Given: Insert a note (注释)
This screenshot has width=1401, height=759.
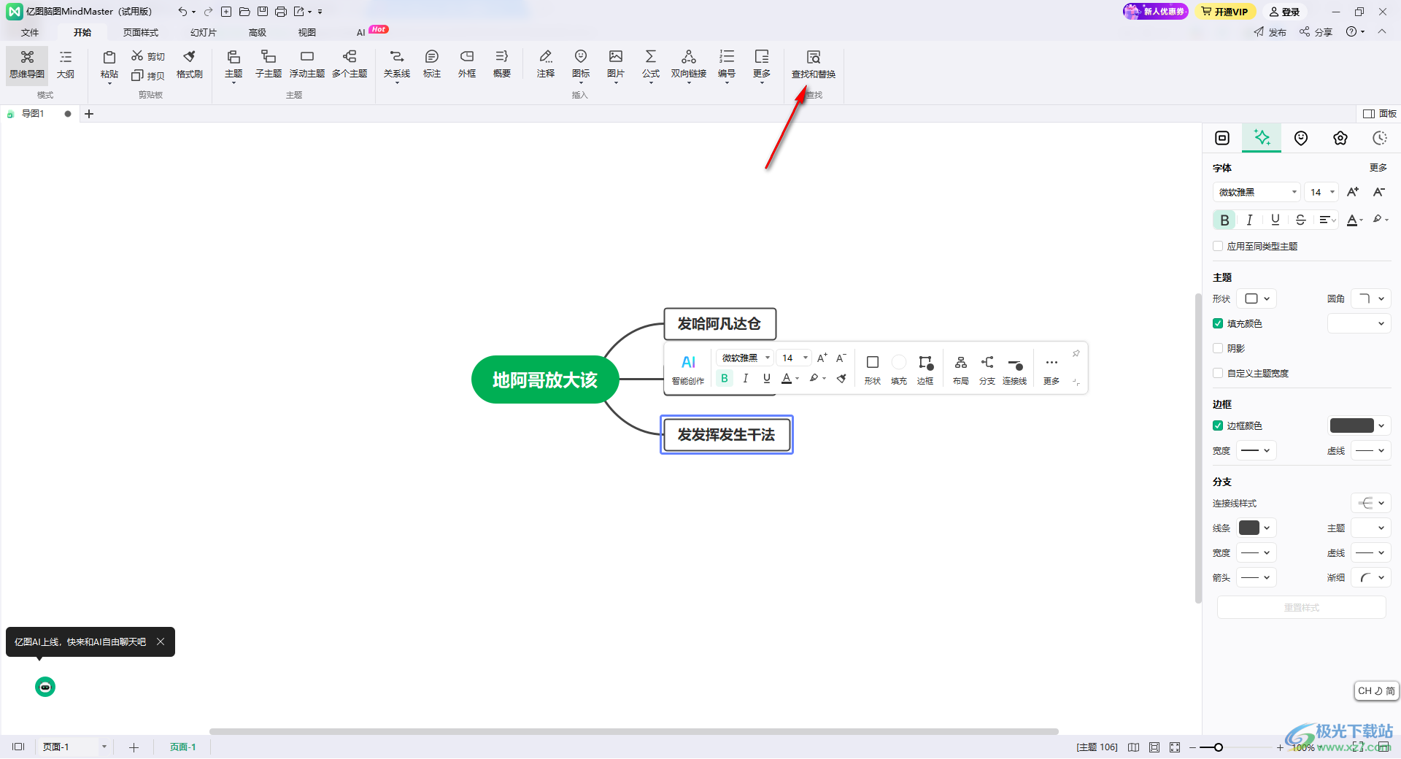Looking at the screenshot, I should [546, 64].
